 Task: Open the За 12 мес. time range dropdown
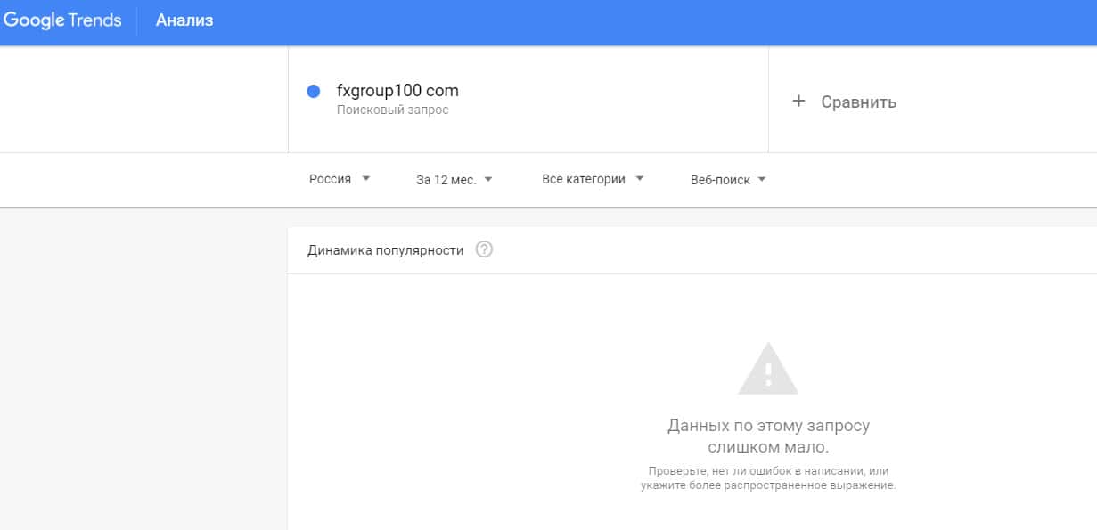(x=446, y=179)
